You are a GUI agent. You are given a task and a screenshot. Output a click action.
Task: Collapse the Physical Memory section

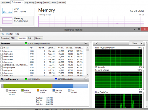[x=86, y=79]
